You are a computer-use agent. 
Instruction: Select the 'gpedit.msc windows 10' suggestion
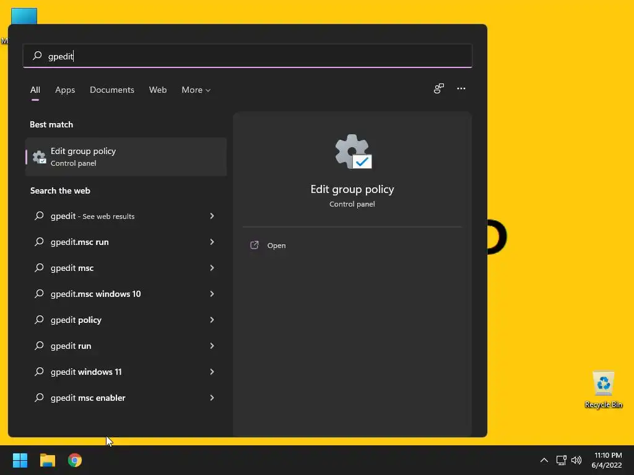click(126, 294)
